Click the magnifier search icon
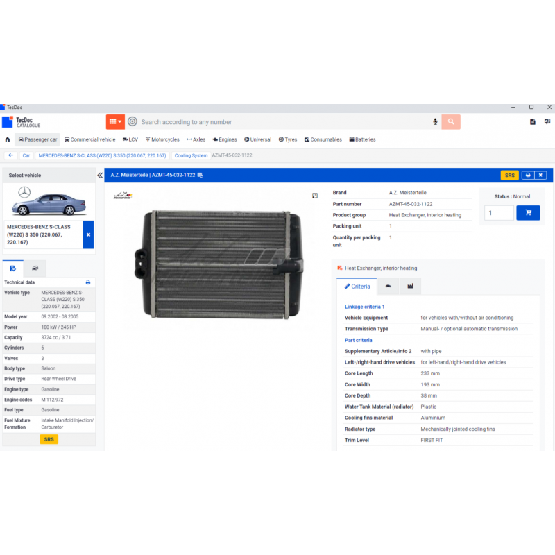The height and width of the screenshot is (555, 555). tap(450, 121)
